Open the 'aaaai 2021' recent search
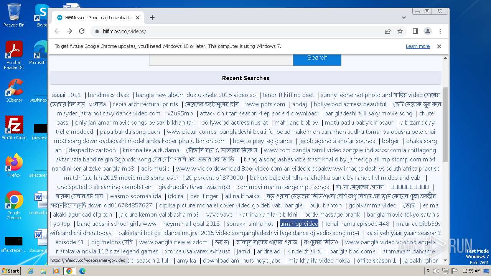 pos(66,95)
